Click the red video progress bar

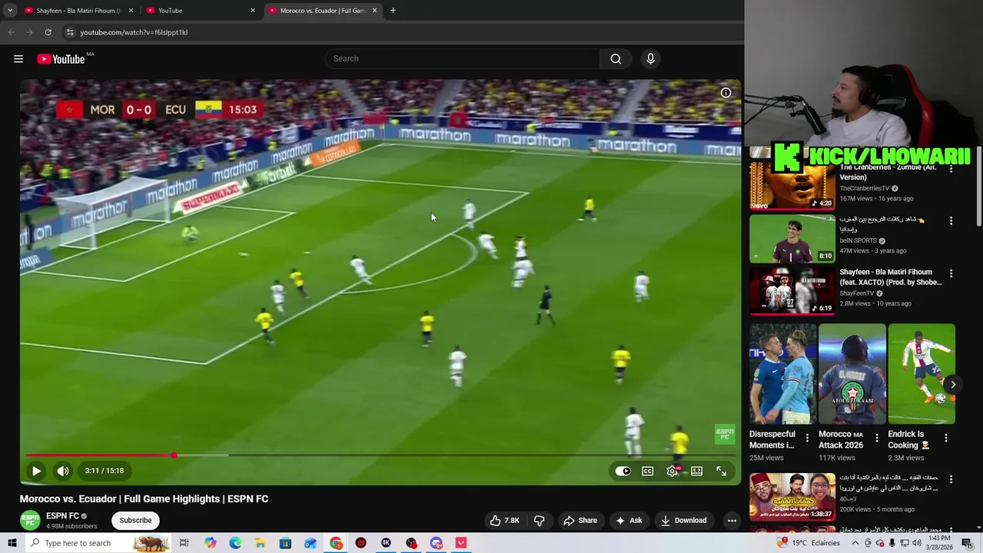[100, 455]
